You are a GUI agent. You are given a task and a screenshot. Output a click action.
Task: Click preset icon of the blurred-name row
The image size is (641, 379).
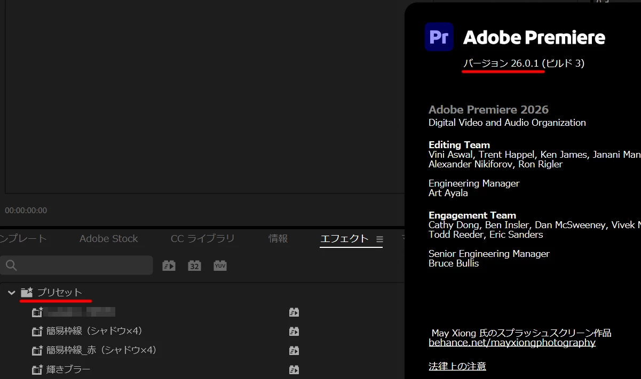tap(37, 312)
